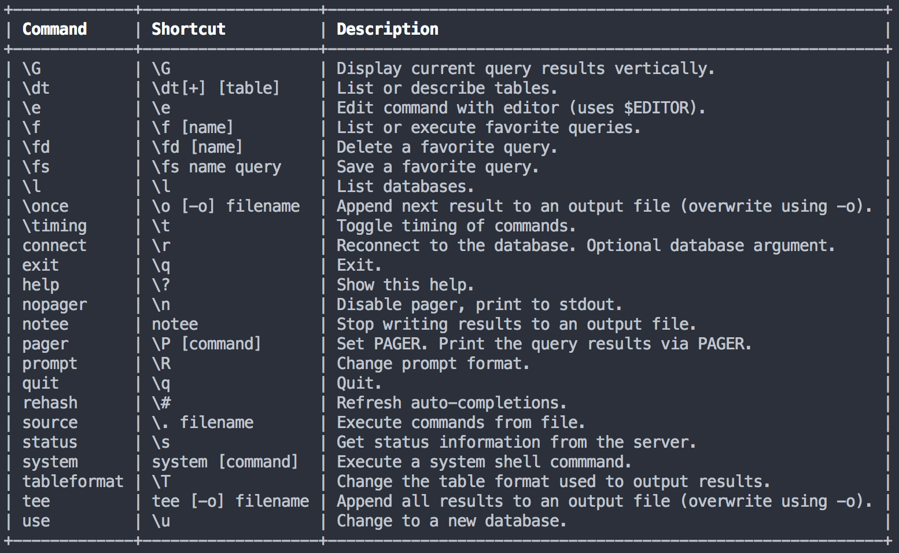This screenshot has width=899, height=553.
Task: Click the "Refresh auto-completions." description
Action: click(x=451, y=403)
